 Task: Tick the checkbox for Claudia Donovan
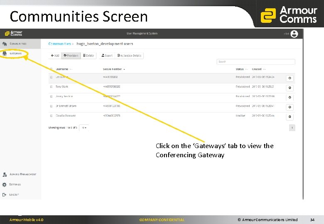tap(51, 116)
